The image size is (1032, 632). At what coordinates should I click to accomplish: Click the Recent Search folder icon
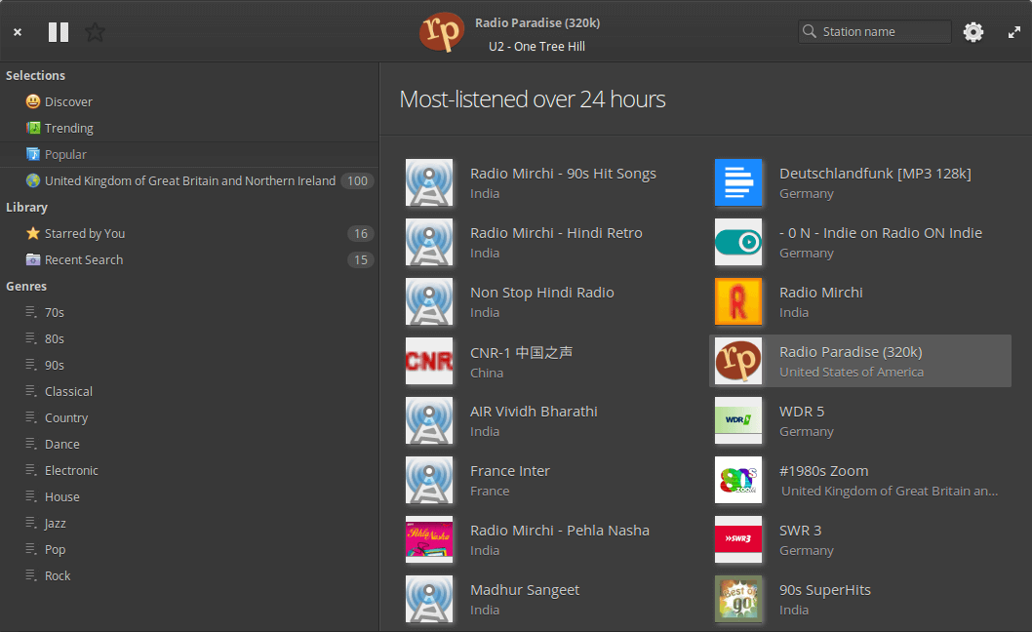point(33,259)
